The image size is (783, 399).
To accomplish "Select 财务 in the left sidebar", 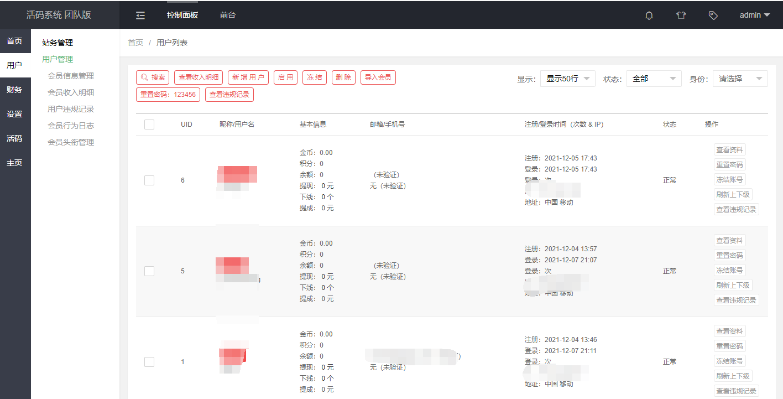I will tap(15, 90).
